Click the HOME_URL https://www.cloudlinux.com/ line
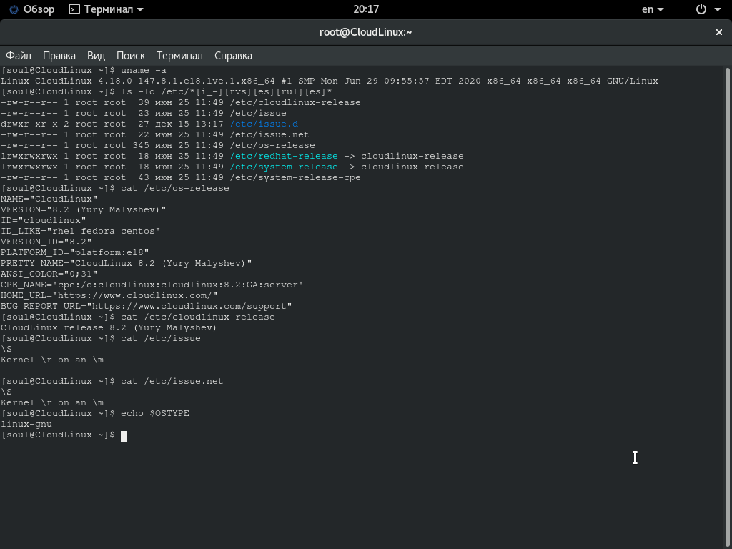732x549 pixels. (109, 295)
